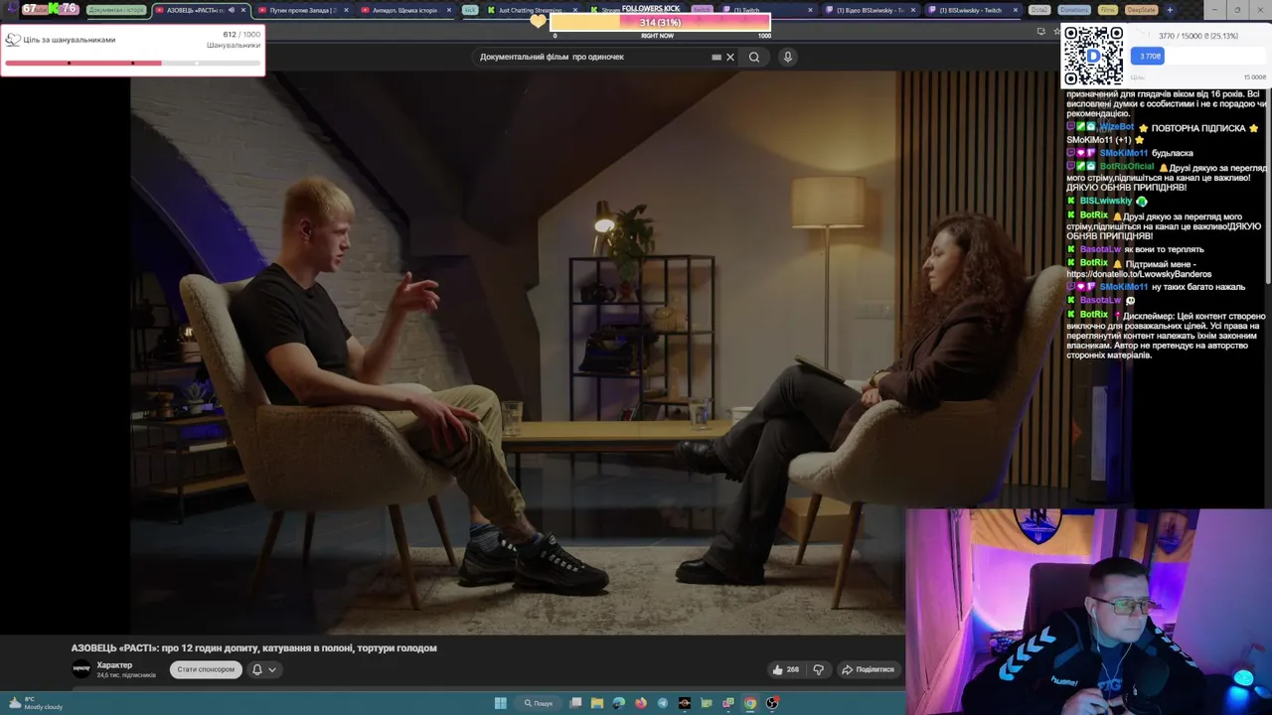Open File Explorer from the taskbar

[597, 703]
